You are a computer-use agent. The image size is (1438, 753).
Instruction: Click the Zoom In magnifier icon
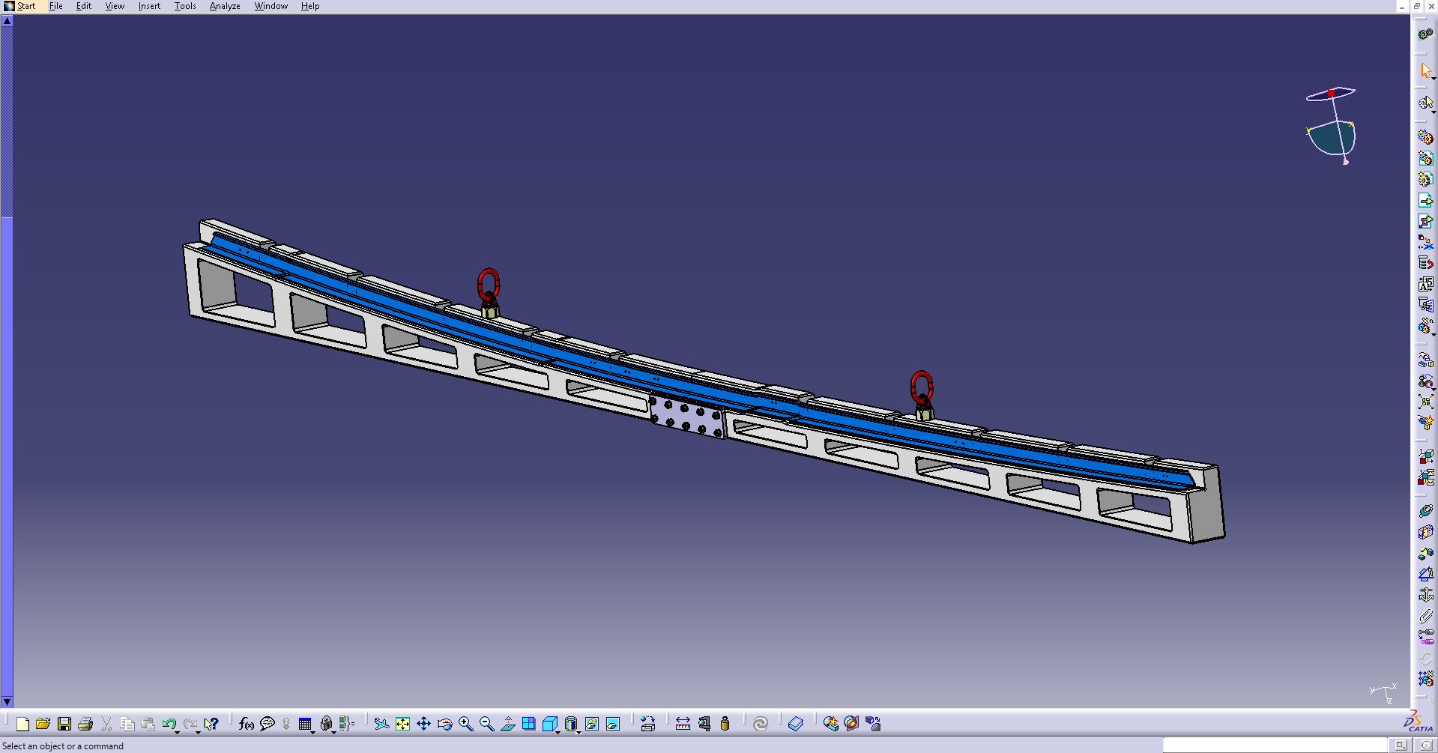[466, 724]
